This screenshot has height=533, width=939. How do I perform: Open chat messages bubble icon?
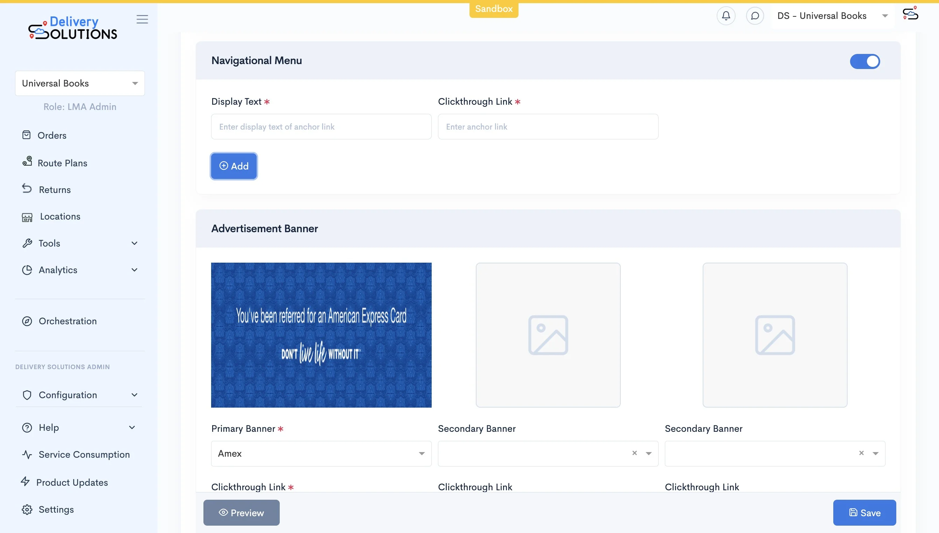[754, 16]
